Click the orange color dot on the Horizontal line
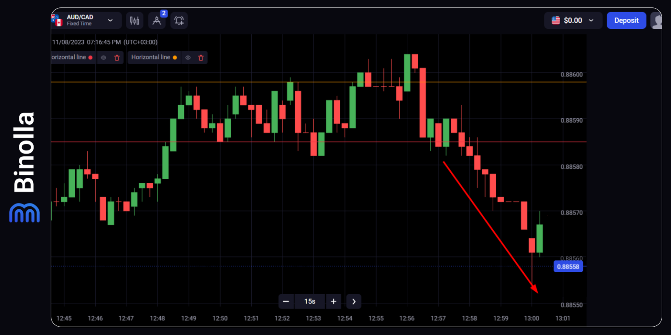The width and height of the screenshot is (671, 335). point(174,57)
